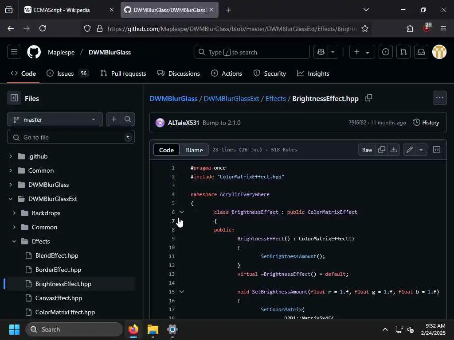Expand the Backdrops folder
Image resolution: width=454 pixels, height=340 pixels.
[x=14, y=213]
